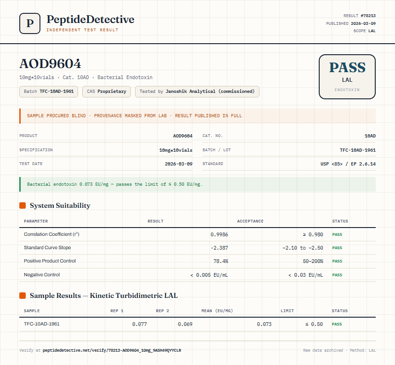Click the green bacterial endotoxin summary banner
Image resolution: width=395 pixels, height=365 pixels.
point(197,184)
